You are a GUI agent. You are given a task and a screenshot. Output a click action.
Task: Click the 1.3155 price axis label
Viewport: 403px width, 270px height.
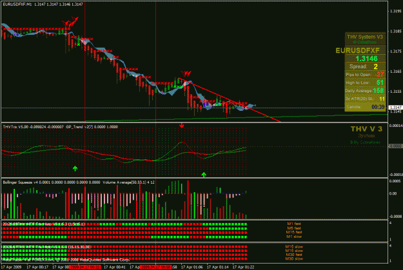point(395,92)
